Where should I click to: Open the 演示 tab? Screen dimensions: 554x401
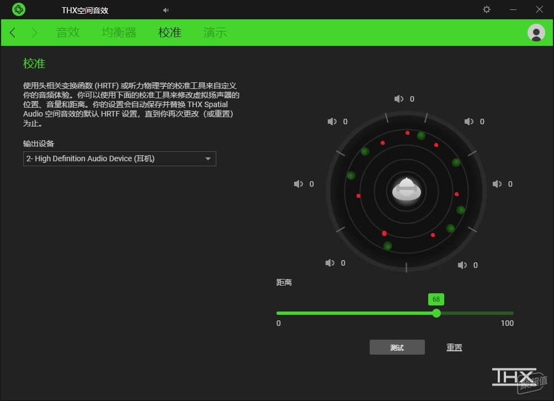point(215,33)
